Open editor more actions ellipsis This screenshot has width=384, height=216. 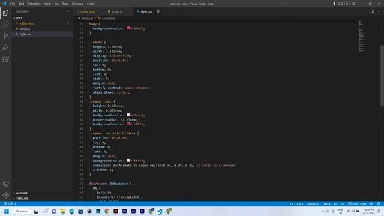pos(379,11)
